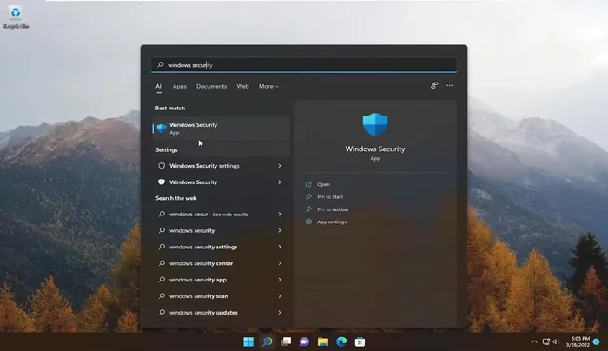Click the Windows Security shield icon in best match
This screenshot has width=608, height=351.
(162, 128)
